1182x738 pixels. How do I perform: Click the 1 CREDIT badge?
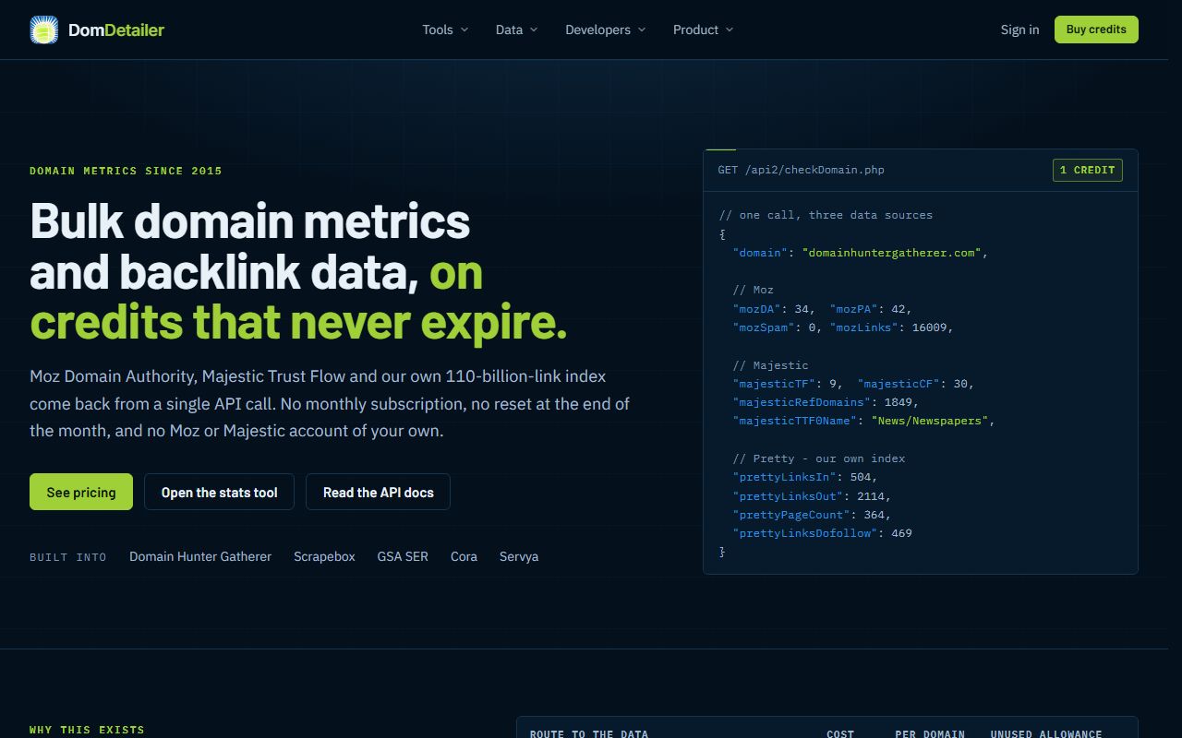pyautogui.click(x=1088, y=170)
